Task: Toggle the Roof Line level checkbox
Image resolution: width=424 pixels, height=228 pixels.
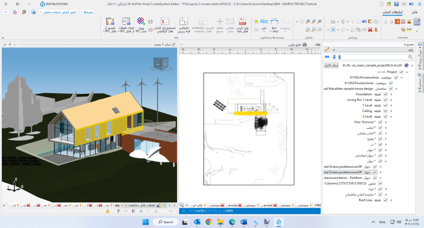Action: coord(386,200)
